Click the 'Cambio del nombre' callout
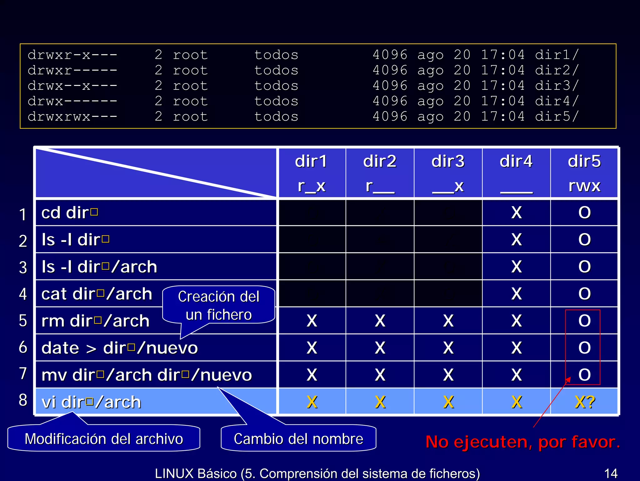The height and width of the screenshot is (481, 640). point(298,438)
